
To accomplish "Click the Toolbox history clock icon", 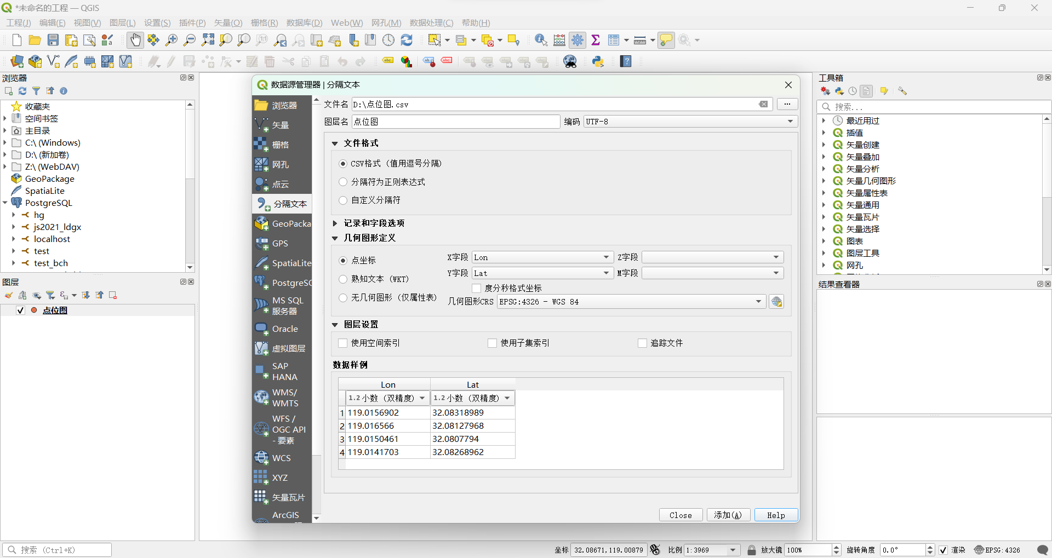I will [853, 91].
